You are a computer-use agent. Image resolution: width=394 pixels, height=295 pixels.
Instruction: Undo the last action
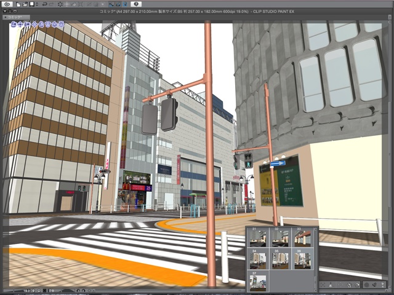pos(45,4)
